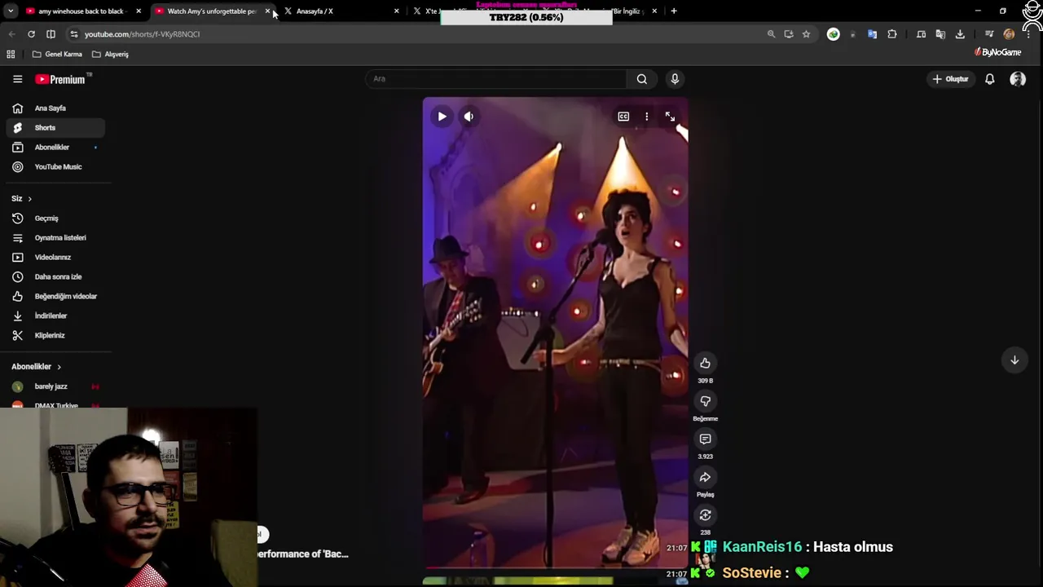Open Abonelikler in sidebar

(x=55, y=147)
